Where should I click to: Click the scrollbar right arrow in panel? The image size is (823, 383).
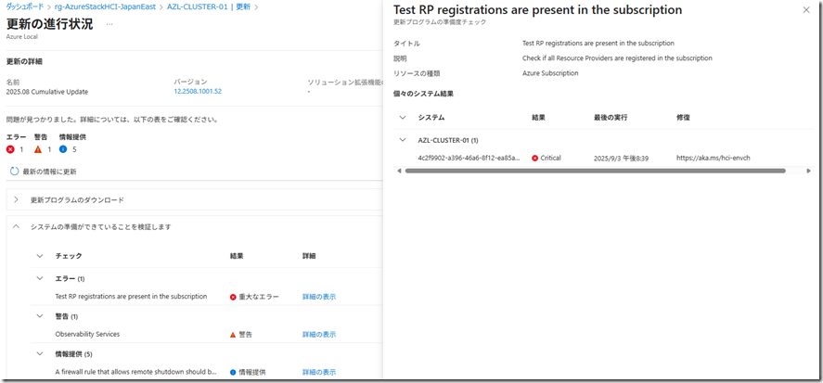point(808,171)
